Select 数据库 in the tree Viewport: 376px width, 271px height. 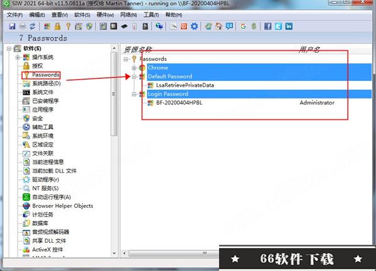click(40, 223)
